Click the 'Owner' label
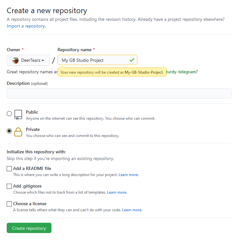This screenshot has width=239, height=241. pos(13,50)
